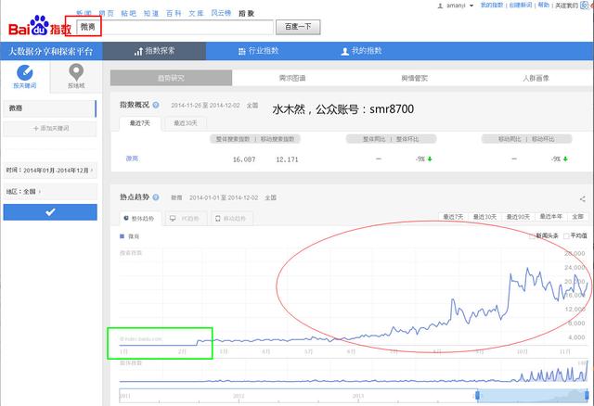Switch to 需求图谱 tab
Viewport: 594px width, 406px height.
tap(292, 78)
